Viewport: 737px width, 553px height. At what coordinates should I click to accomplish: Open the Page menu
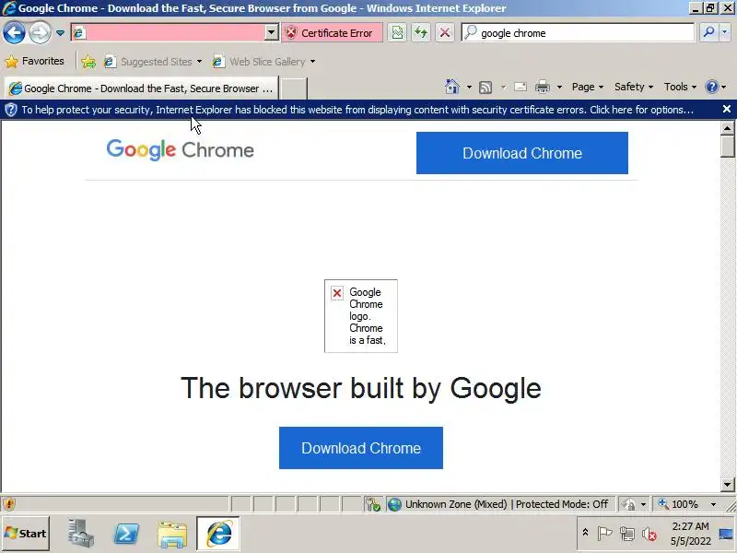click(x=588, y=87)
